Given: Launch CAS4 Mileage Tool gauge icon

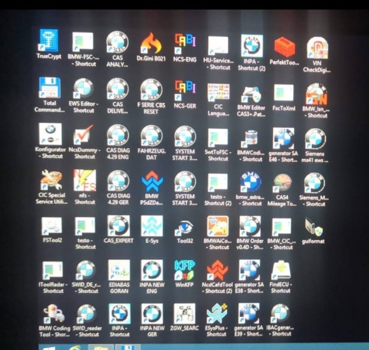Looking at the screenshot, I should [282, 184].
